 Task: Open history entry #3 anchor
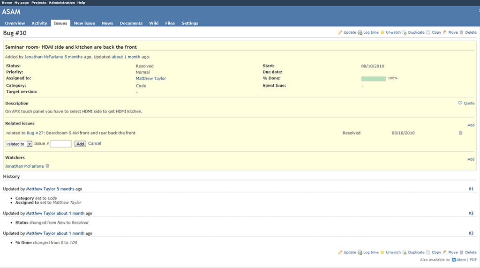[x=471, y=233]
